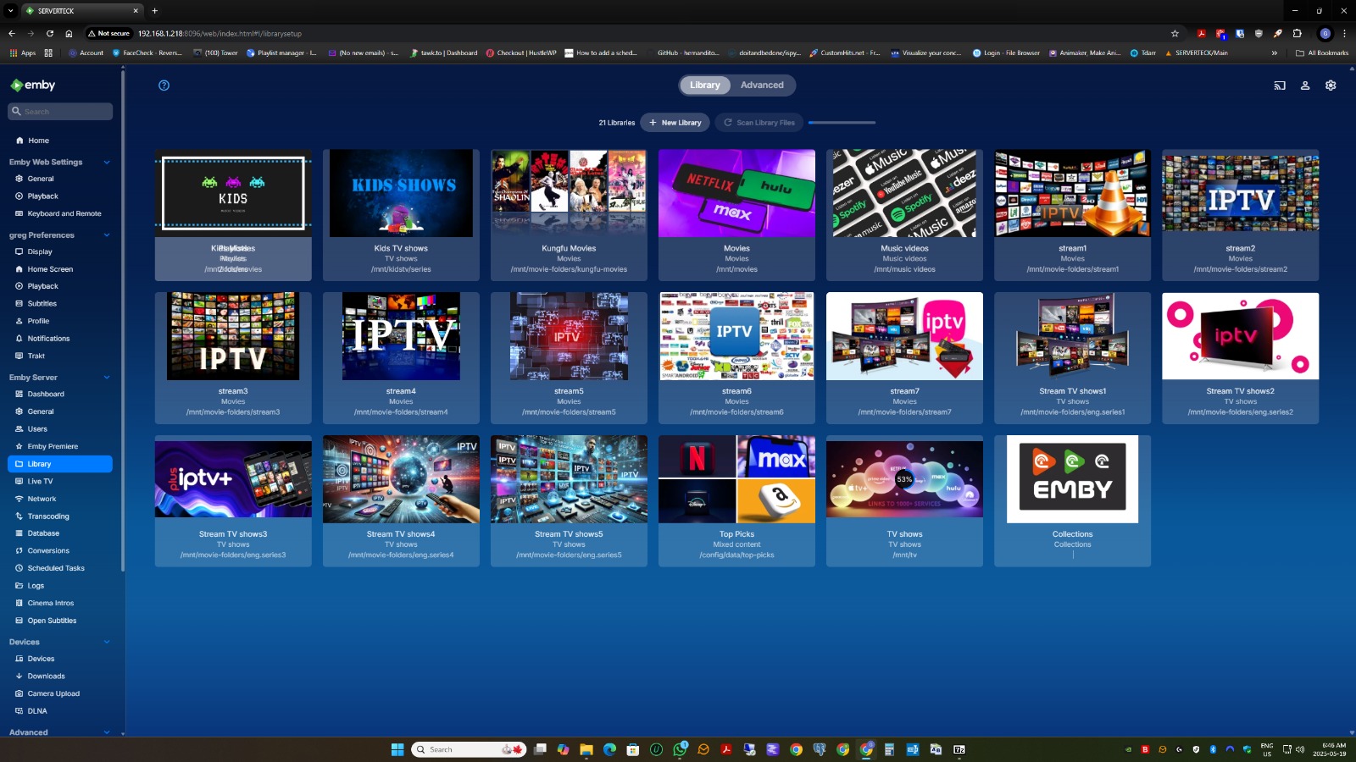Open the Stream TV shows2 library thumbnail
This screenshot has height=762, width=1356.
pos(1240,336)
